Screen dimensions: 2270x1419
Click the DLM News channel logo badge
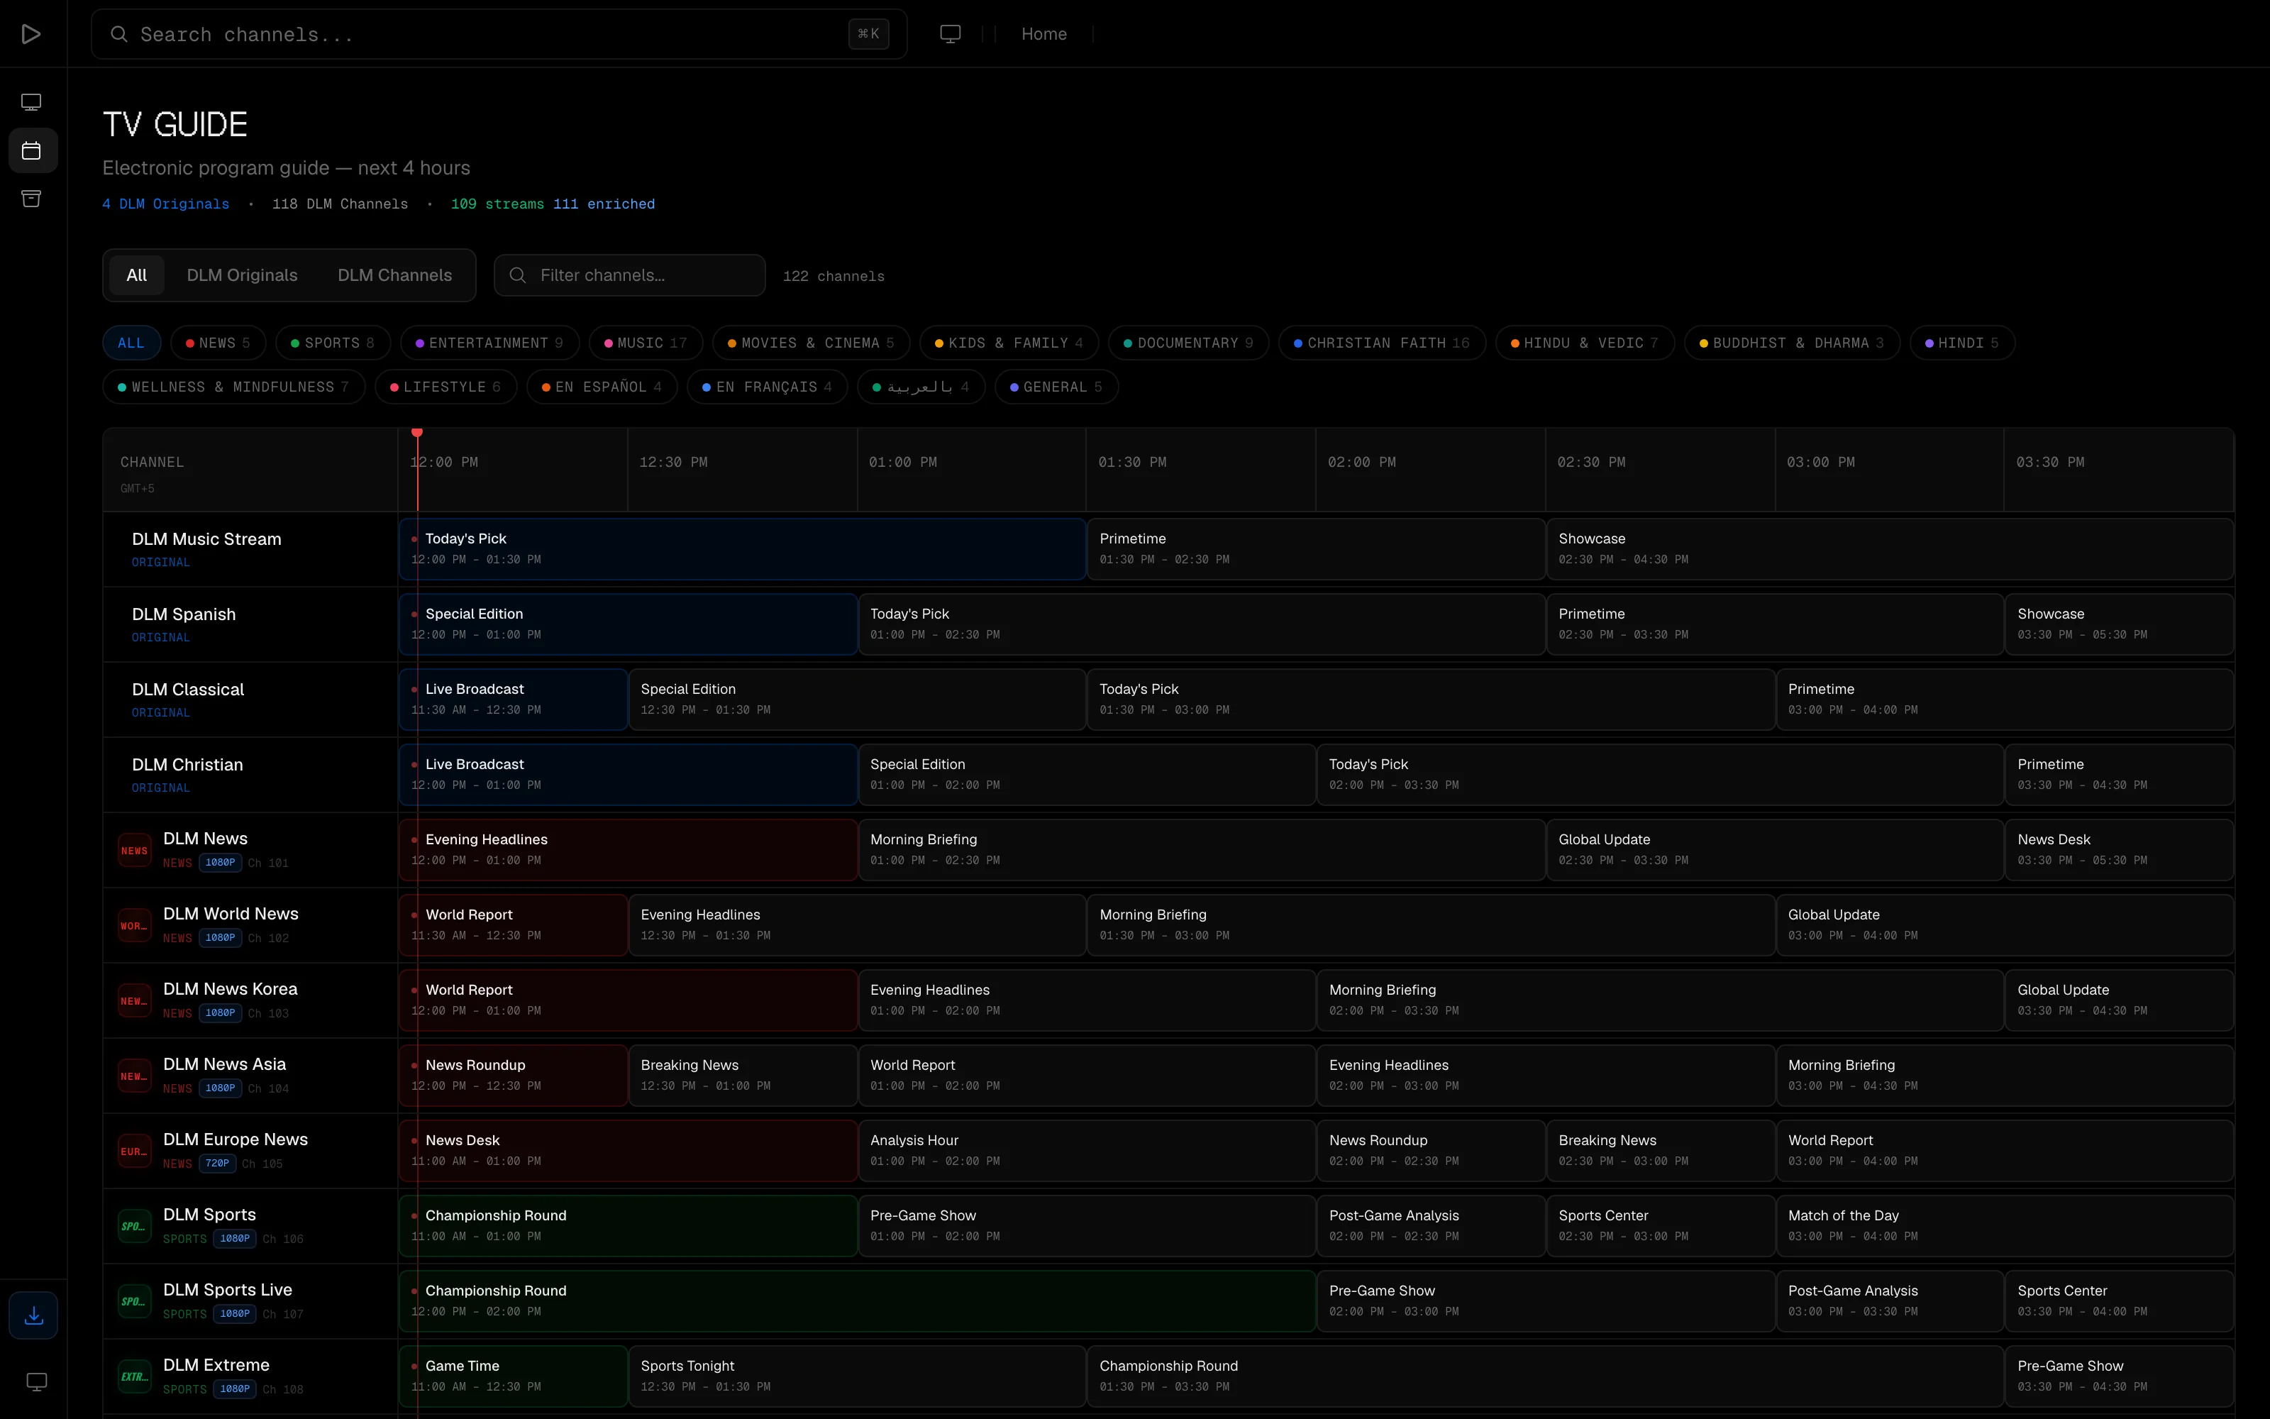[x=134, y=850]
